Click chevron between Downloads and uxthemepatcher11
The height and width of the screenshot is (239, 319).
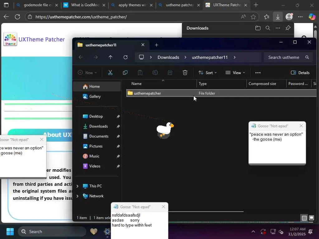pos(185,57)
